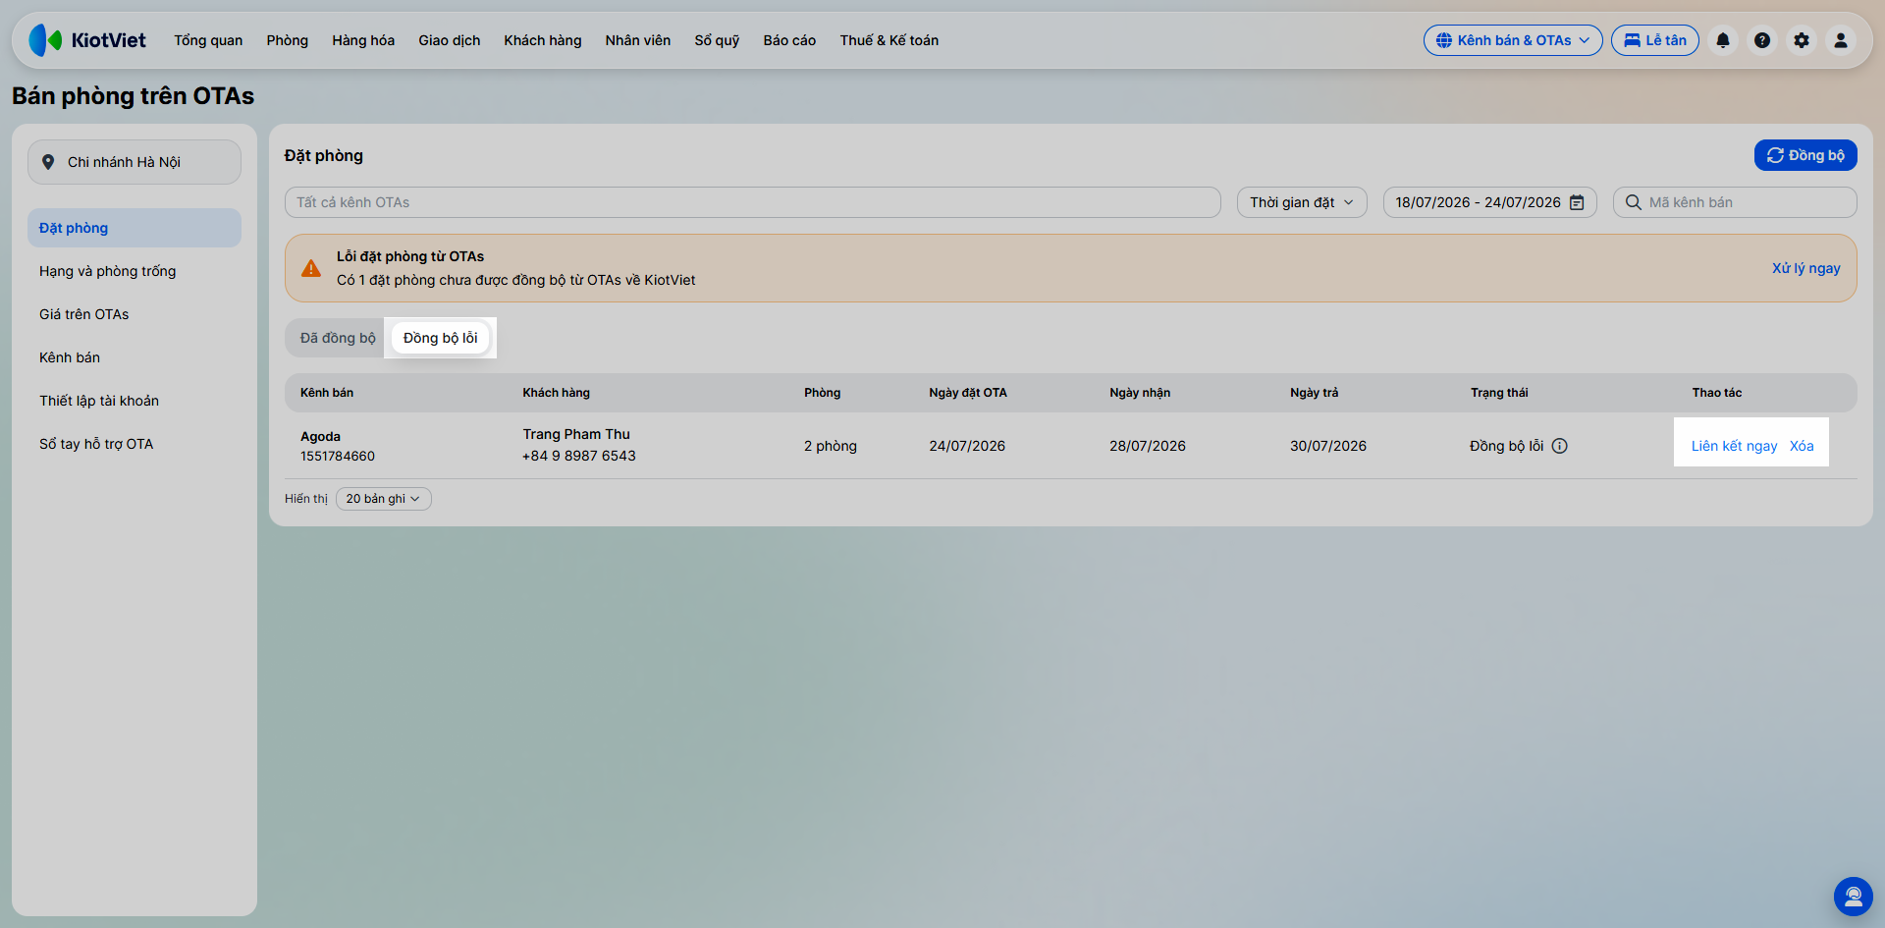Click the calendar icon in date range field
The image size is (1885, 928).
[1577, 202]
